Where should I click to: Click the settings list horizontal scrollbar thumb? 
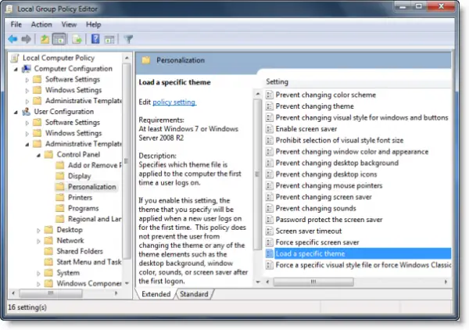click(313, 282)
